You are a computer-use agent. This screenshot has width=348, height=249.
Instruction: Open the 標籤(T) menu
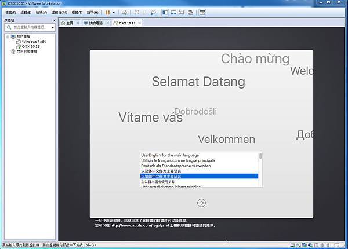pos(77,13)
